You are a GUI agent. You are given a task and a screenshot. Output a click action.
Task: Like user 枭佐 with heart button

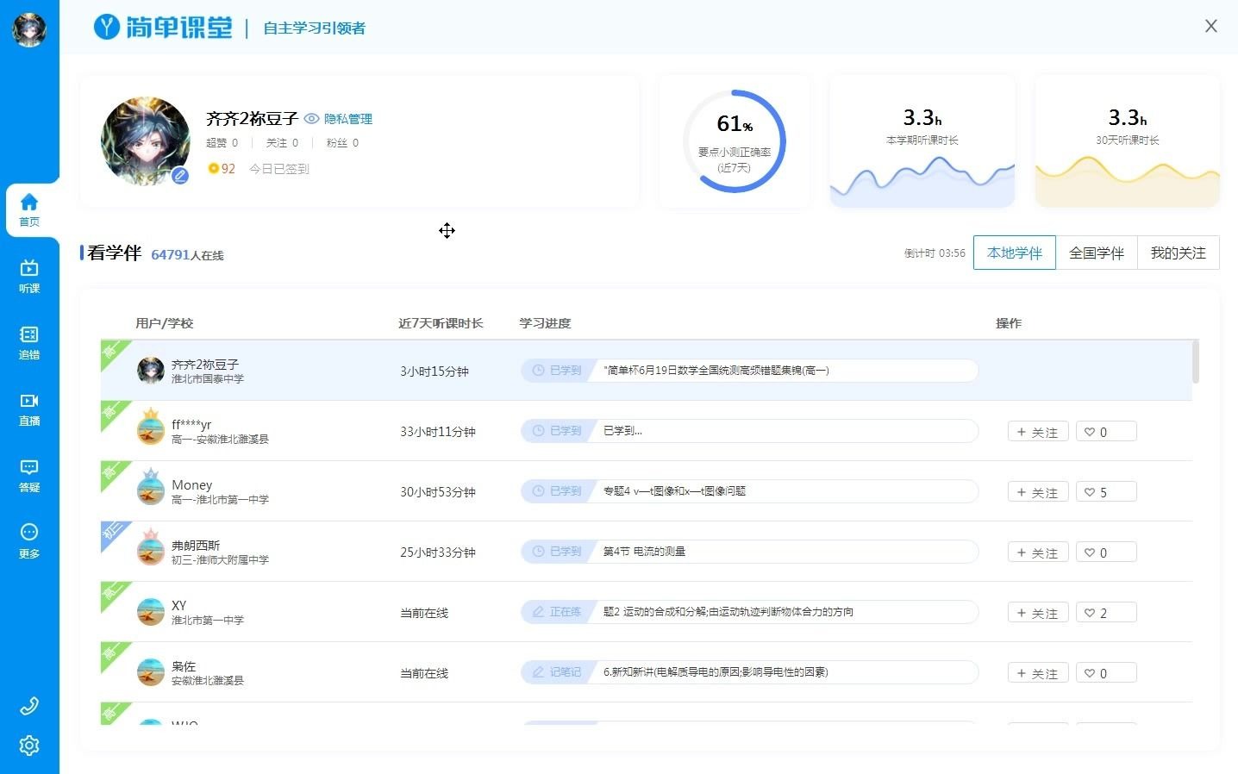coord(1106,673)
